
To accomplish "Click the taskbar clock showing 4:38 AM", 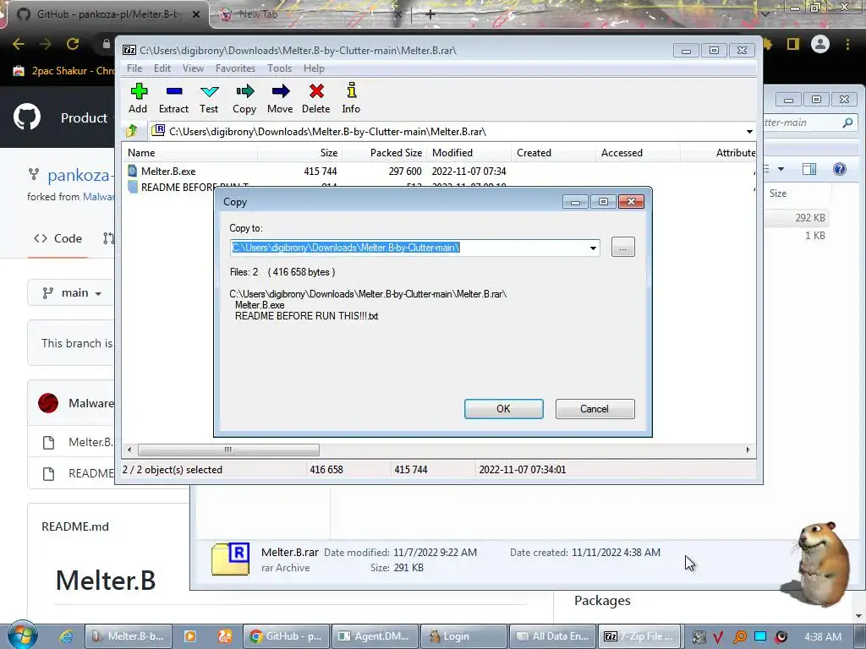I will pos(823,637).
